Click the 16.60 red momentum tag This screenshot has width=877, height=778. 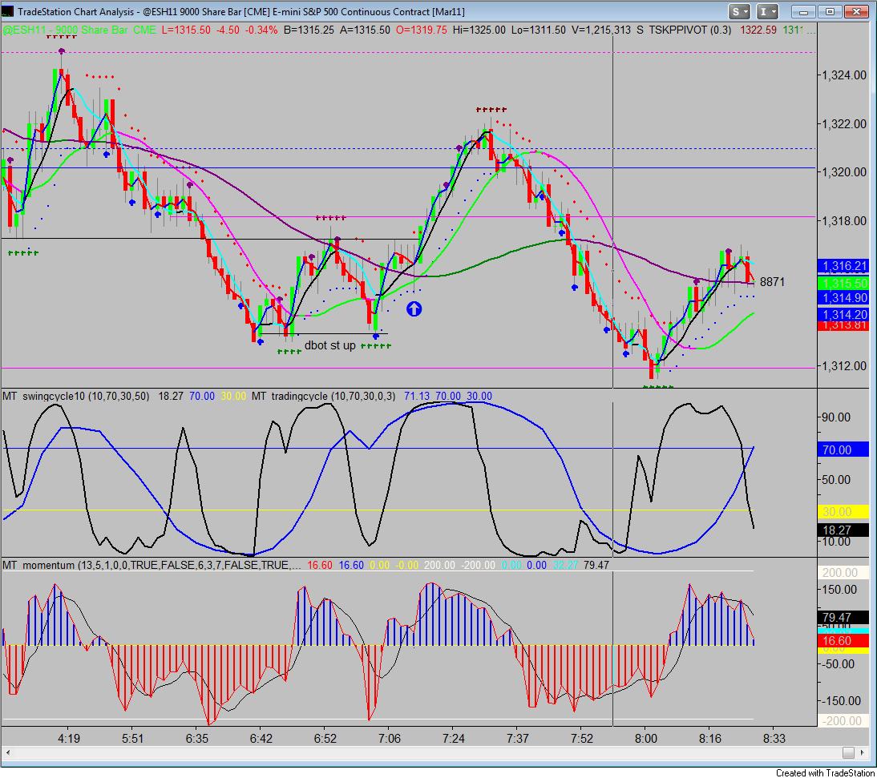click(843, 641)
